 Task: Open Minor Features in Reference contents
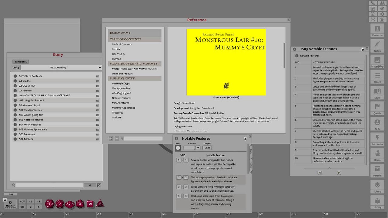coord(121,103)
